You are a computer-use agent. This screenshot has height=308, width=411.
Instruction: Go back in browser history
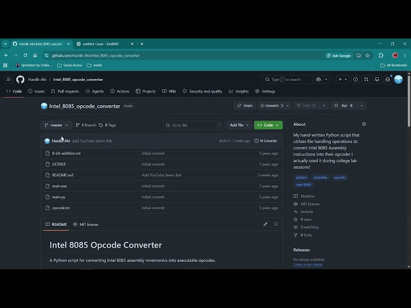pyautogui.click(x=6, y=56)
